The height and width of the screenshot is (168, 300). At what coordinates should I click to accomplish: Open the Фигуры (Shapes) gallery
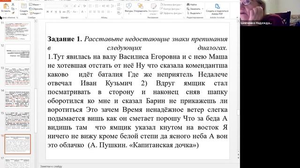pos(129,8)
